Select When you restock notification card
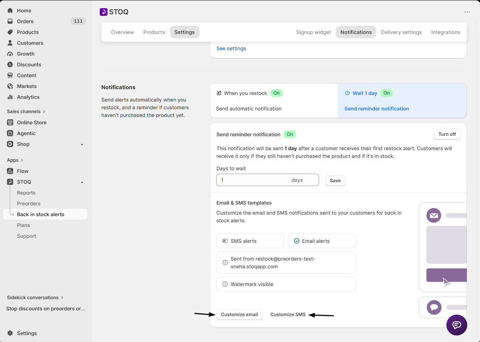The width and height of the screenshot is (480, 342). [x=274, y=101]
